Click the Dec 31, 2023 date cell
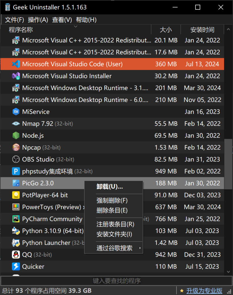Viewport: 233px width, 295px height. pyautogui.click(x=202, y=255)
